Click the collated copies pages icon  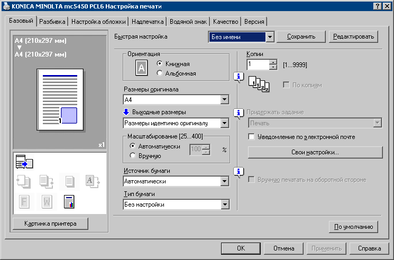pyautogui.click(x=259, y=85)
